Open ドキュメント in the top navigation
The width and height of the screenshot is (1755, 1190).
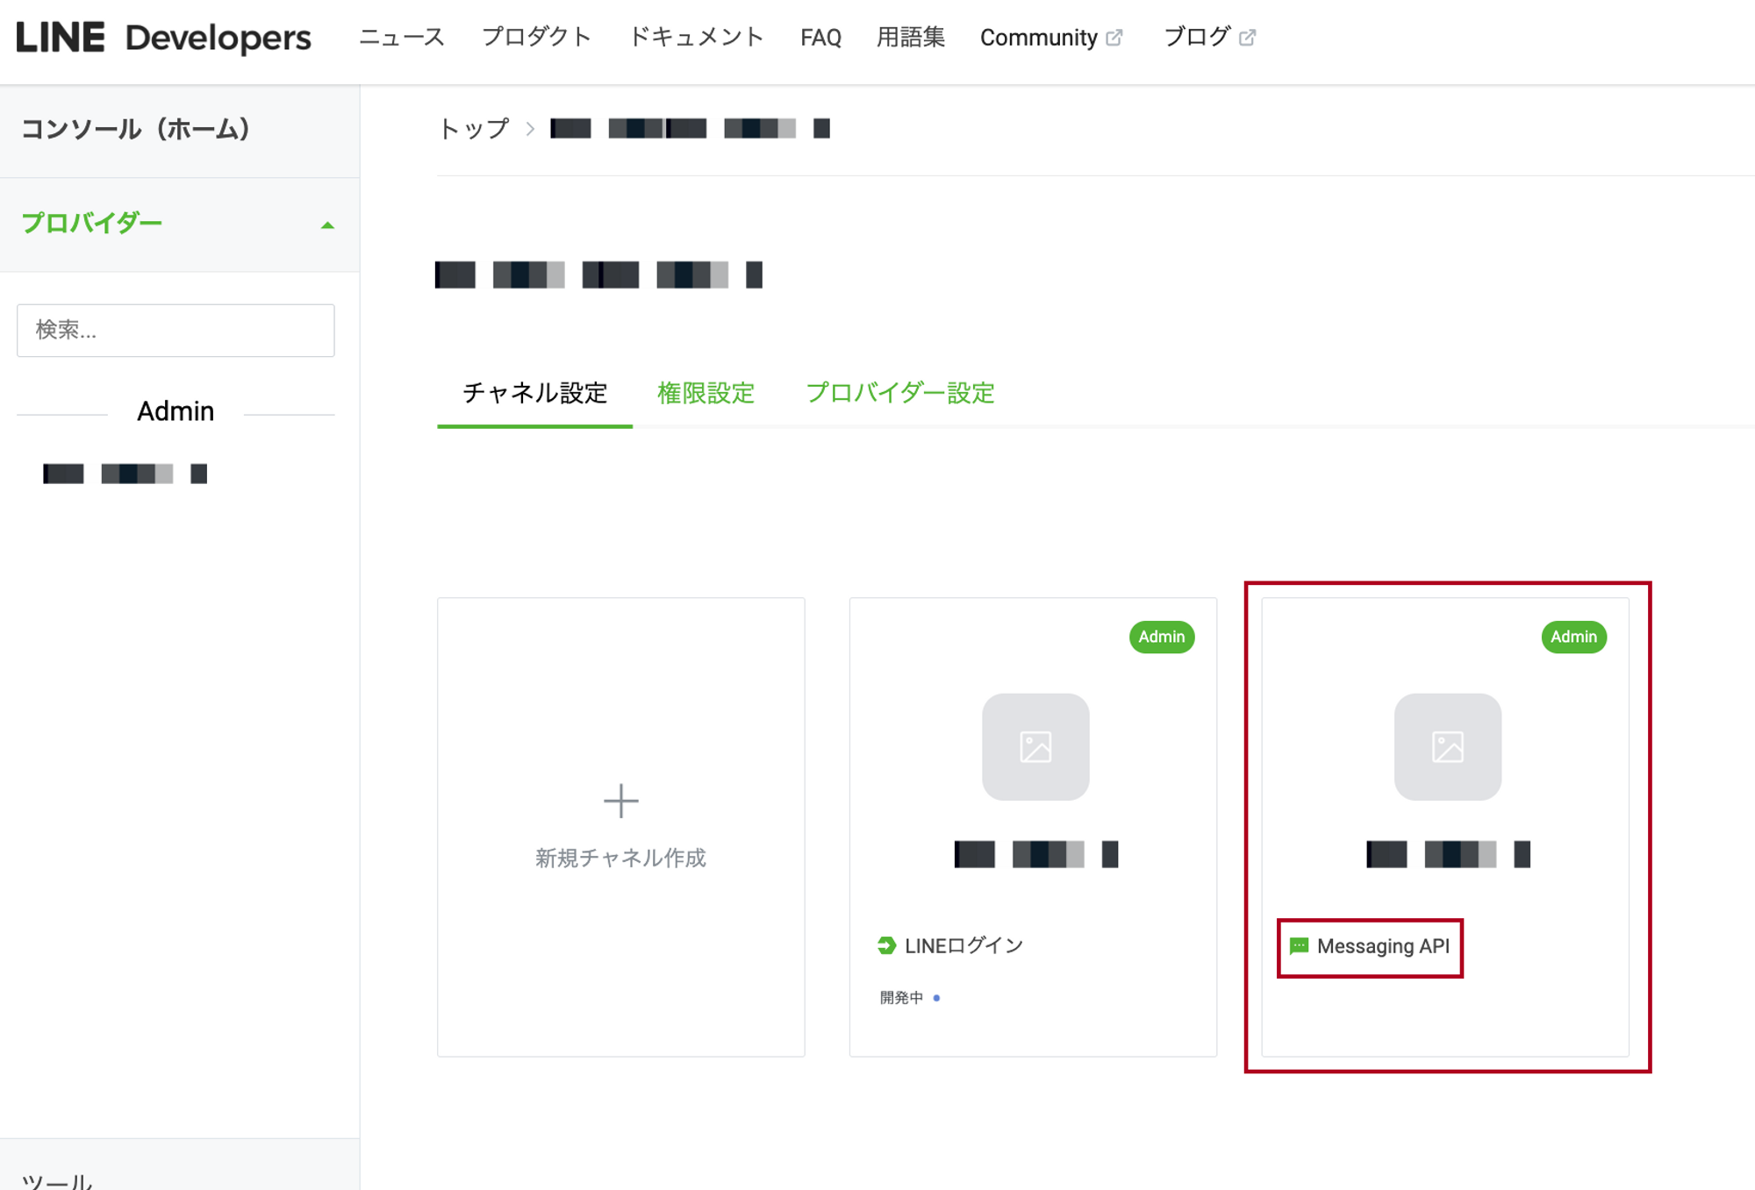click(x=696, y=38)
